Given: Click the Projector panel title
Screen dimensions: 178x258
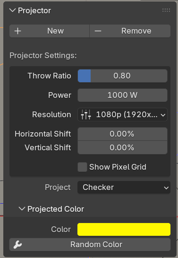Looking at the screenshot, I should 34,10.
